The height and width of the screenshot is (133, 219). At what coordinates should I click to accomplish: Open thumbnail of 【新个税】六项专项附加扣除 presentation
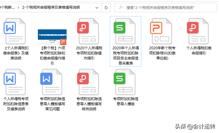pyautogui.click(x=52, y=37)
